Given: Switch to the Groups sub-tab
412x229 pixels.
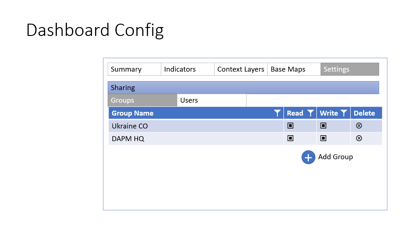Looking at the screenshot, I should point(142,100).
